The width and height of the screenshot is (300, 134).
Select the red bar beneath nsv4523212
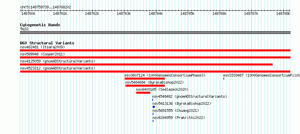(155, 72)
